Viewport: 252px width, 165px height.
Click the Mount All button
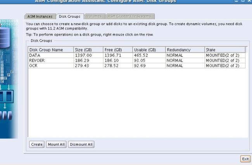pyautogui.click(x=56, y=144)
